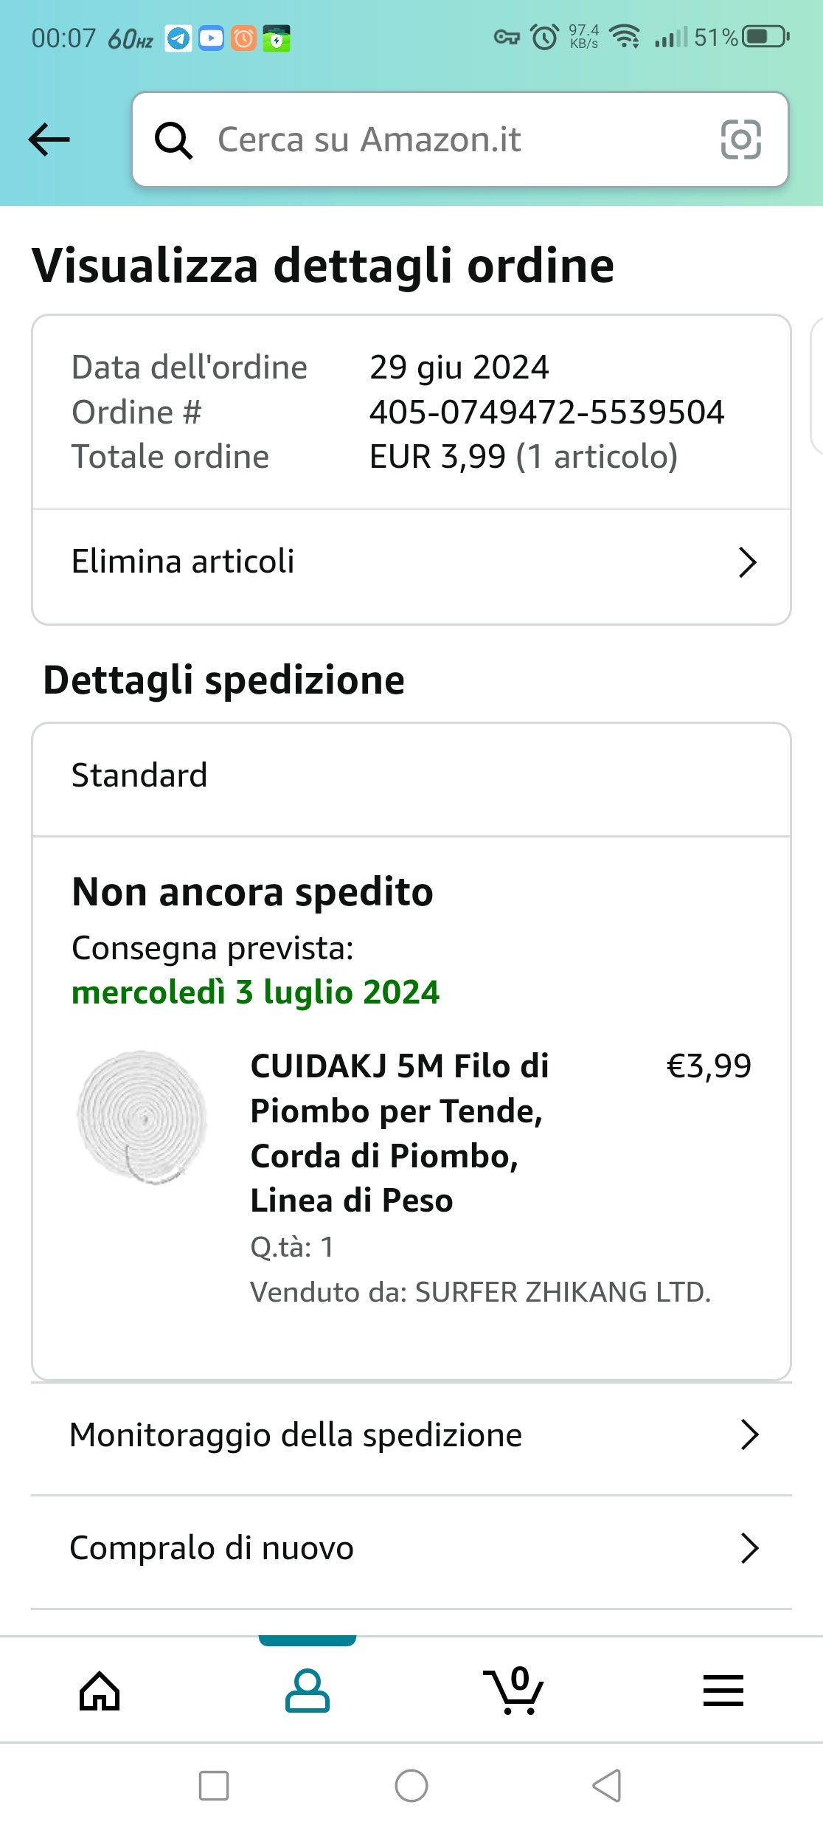
Task: Expand Monitoraggio della spedizione chevron
Action: tap(749, 1435)
